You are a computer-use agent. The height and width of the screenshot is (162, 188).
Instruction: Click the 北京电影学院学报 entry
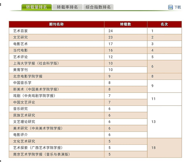click(28, 76)
